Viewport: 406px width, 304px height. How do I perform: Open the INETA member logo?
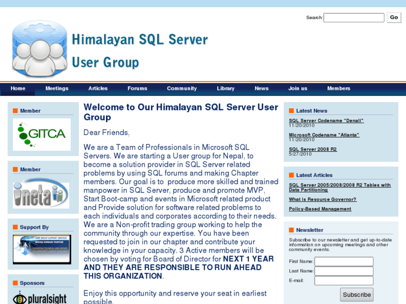click(x=41, y=193)
